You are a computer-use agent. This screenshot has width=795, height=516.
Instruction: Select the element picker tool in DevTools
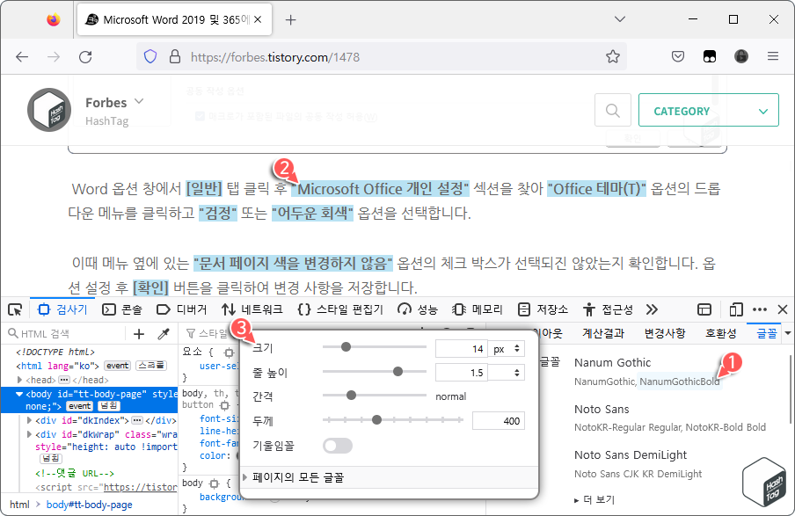(x=14, y=309)
